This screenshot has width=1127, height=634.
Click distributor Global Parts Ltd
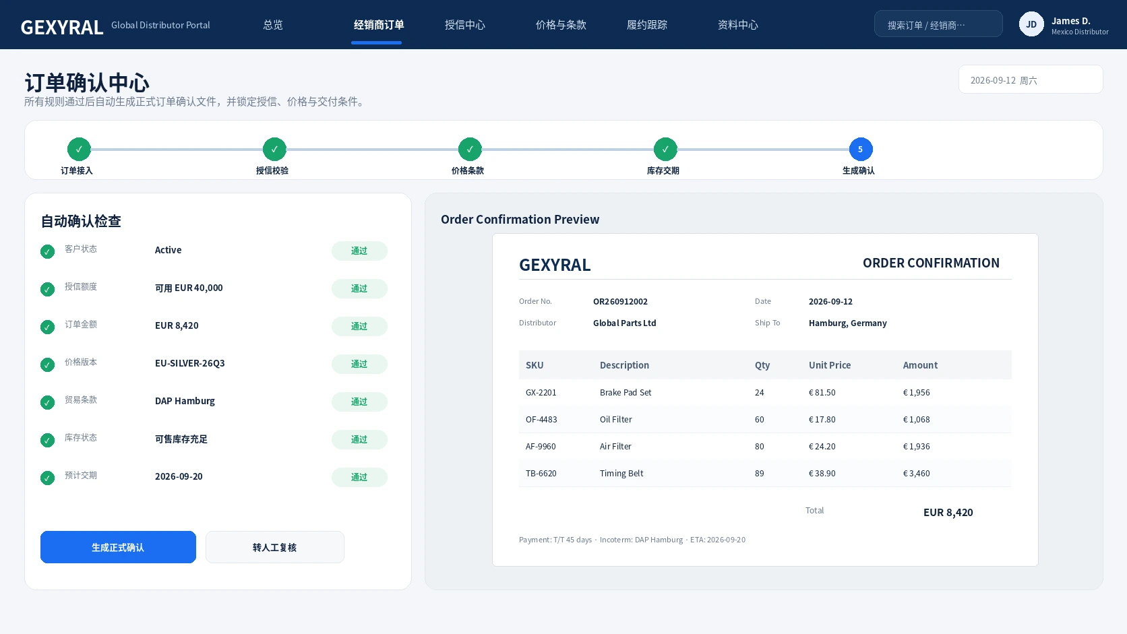624,323
